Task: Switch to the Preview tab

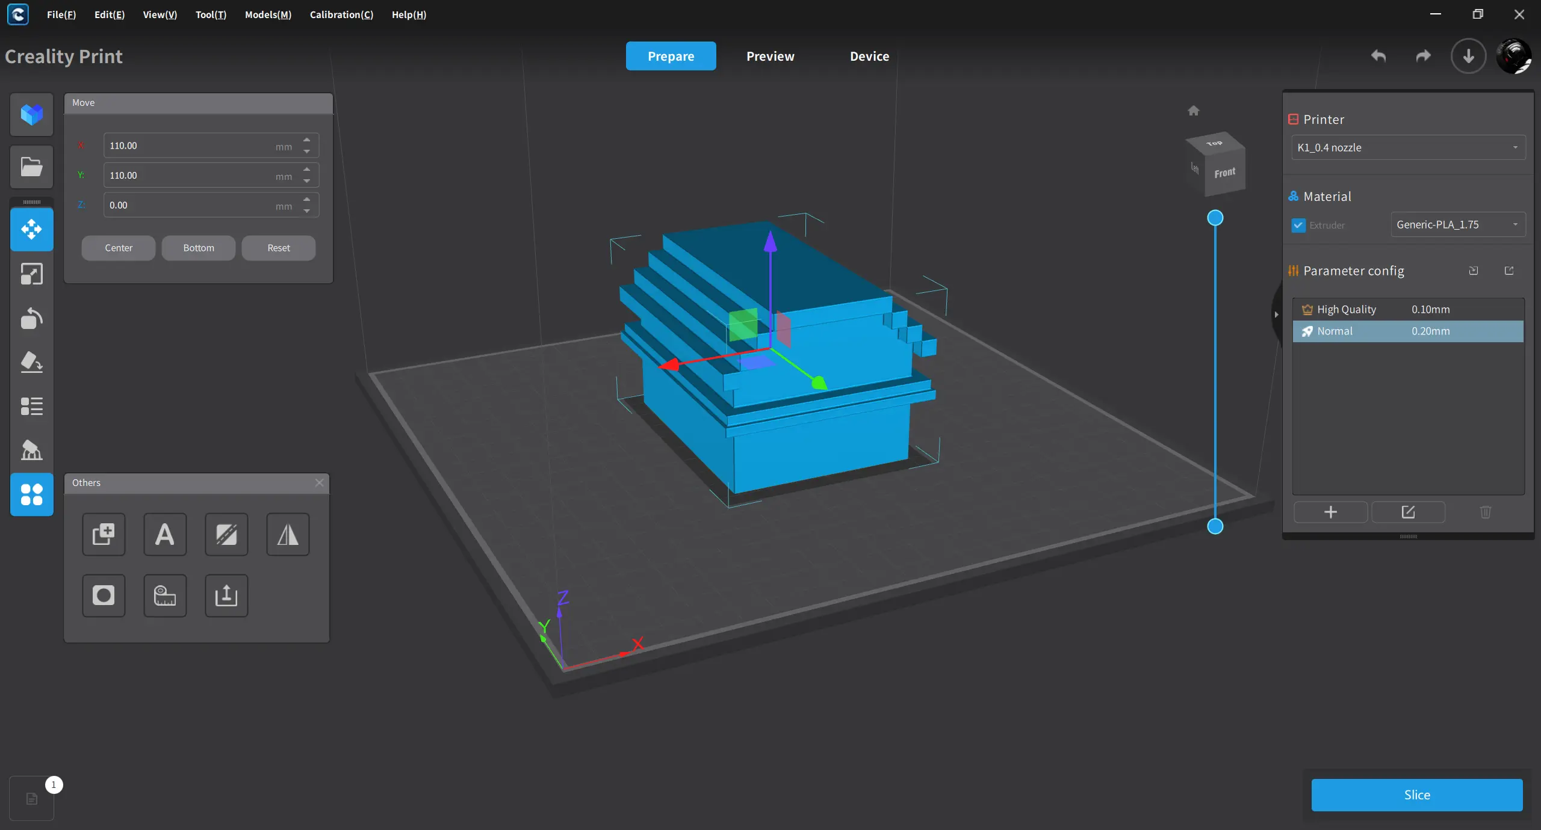Action: click(770, 56)
